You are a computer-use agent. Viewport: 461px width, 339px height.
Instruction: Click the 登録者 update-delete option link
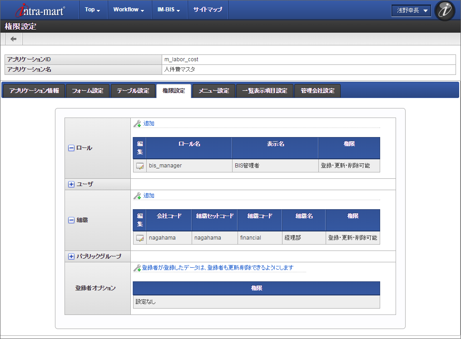(218, 268)
